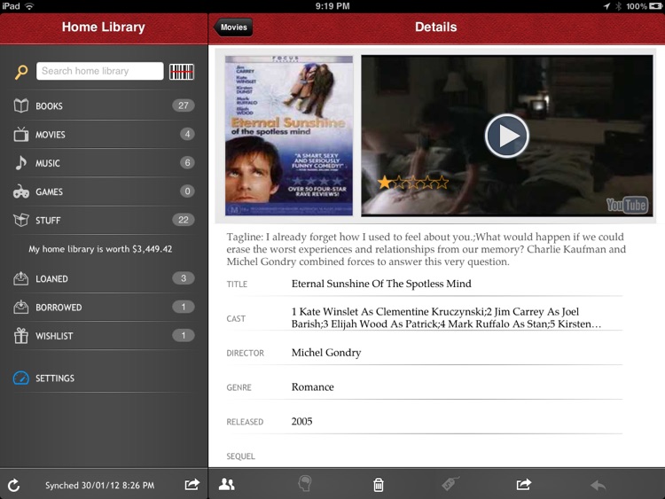The height and width of the screenshot is (499, 665).
Task: Tap the head profile icon in the toolbar
Action: coord(305,483)
